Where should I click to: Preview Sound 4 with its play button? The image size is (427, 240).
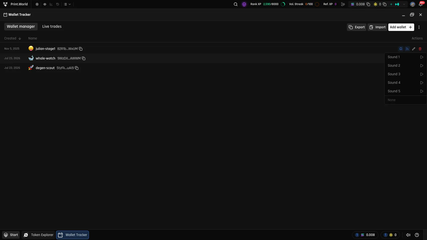[422, 83]
